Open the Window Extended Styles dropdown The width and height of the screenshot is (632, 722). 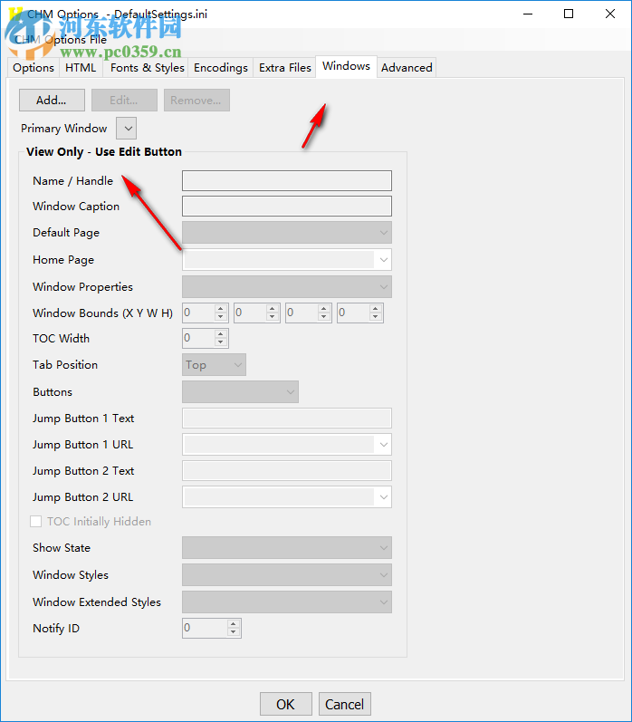pyautogui.click(x=287, y=602)
